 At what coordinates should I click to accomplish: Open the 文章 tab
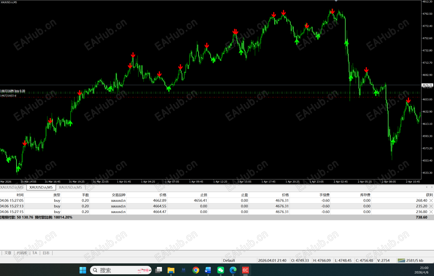click(8, 253)
